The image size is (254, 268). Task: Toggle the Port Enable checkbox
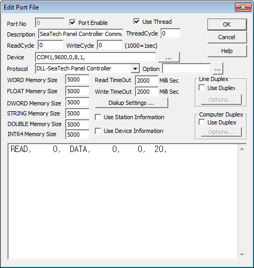[72, 23]
